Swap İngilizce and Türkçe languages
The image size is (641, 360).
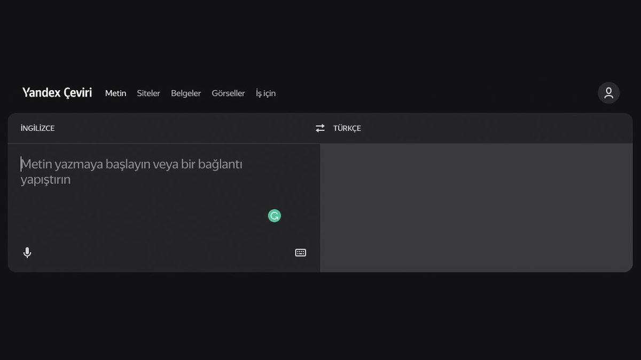pyautogui.click(x=320, y=128)
